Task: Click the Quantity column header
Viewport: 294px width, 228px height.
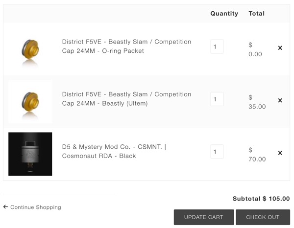Action: coord(224,14)
